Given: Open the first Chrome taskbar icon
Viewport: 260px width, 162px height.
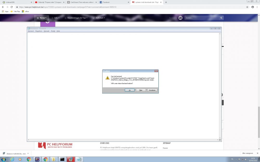Looking at the screenshot, I should point(29,159).
